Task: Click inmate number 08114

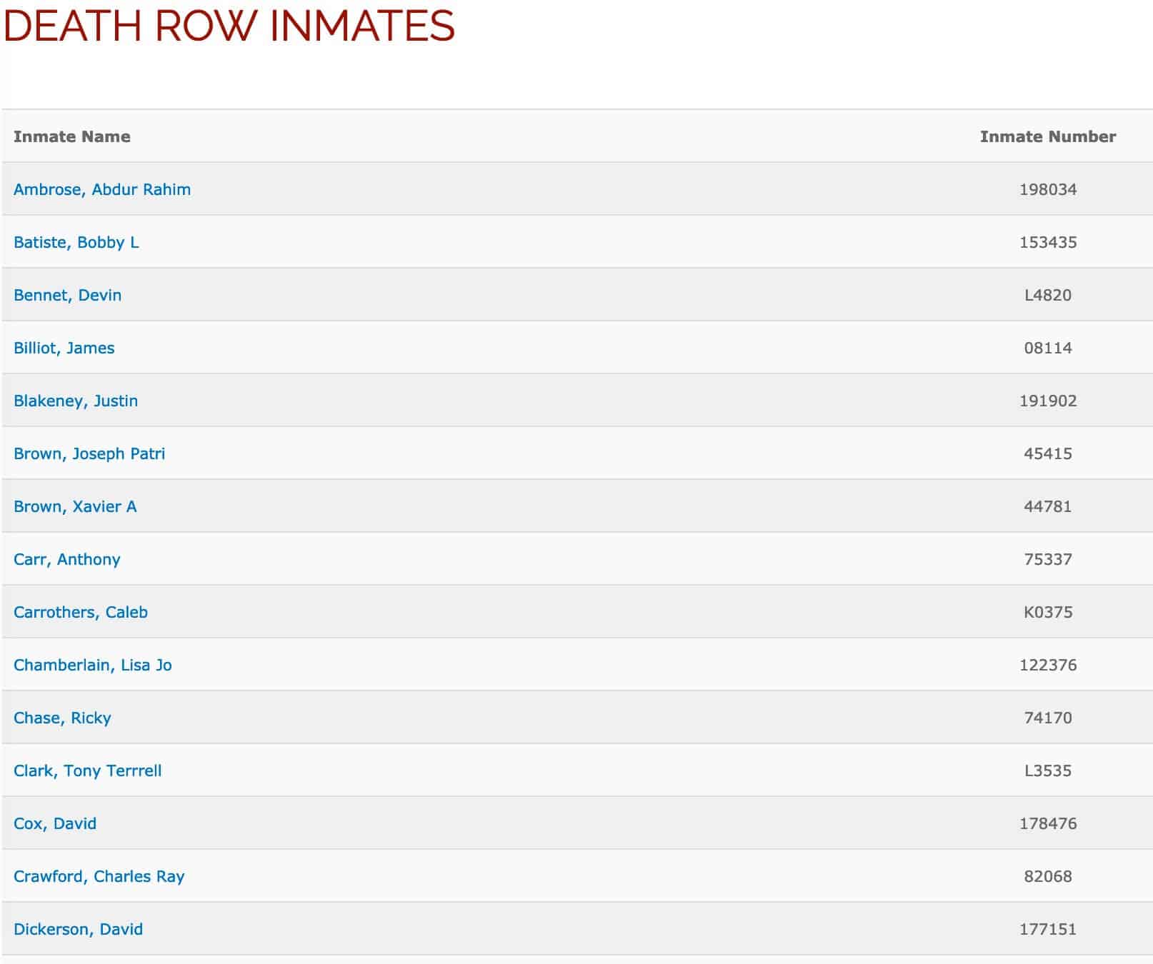Action: point(1048,348)
